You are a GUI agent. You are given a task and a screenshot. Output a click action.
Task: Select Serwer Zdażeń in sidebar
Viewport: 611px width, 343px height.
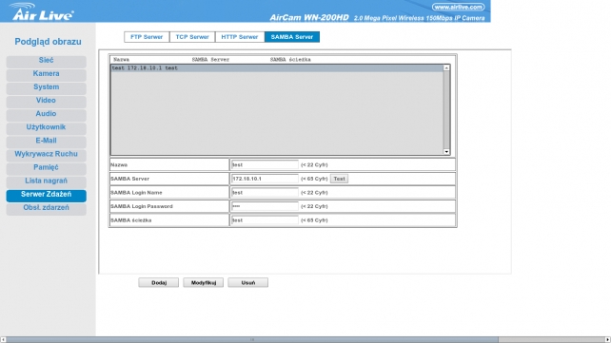[x=46, y=195]
